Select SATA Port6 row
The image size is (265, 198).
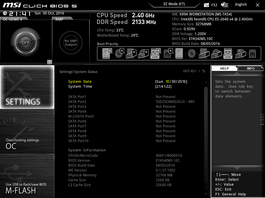click(x=122, y=121)
